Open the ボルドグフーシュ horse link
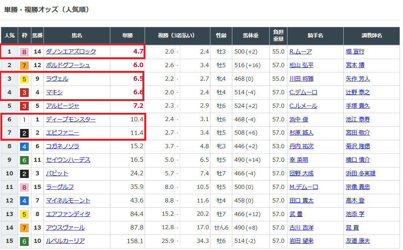The image size is (403, 250). pos(68,65)
